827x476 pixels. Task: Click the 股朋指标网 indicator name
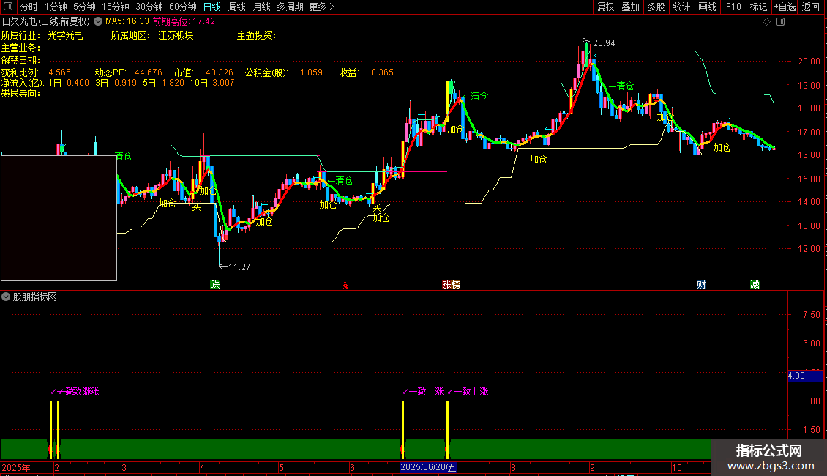(35, 297)
